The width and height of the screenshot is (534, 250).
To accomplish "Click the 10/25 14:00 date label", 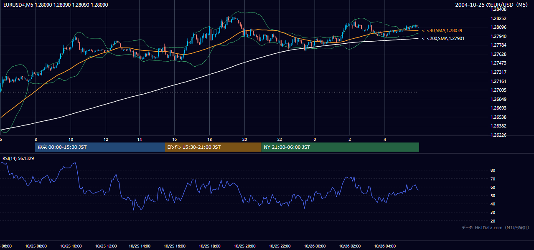I will (140, 246).
